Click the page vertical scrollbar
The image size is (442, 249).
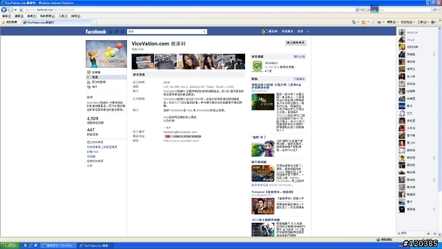click(x=440, y=132)
